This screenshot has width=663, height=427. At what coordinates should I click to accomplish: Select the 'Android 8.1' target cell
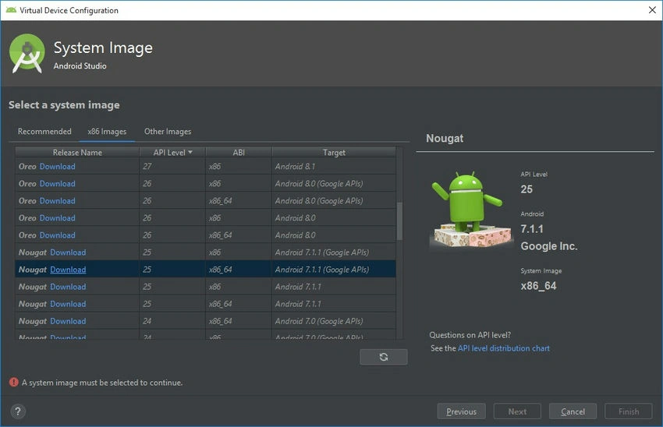pyautogui.click(x=334, y=167)
